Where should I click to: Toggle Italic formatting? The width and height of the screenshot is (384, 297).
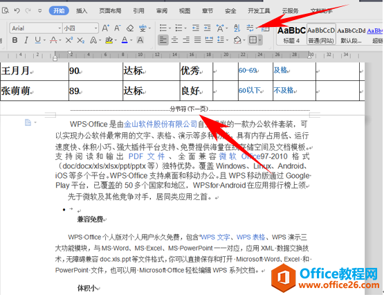[x=26, y=40]
